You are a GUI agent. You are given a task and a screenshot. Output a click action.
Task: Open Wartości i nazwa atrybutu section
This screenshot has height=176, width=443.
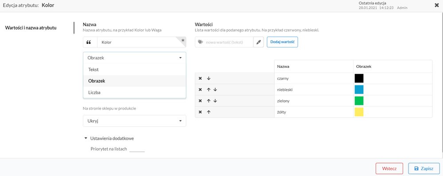[31, 28]
